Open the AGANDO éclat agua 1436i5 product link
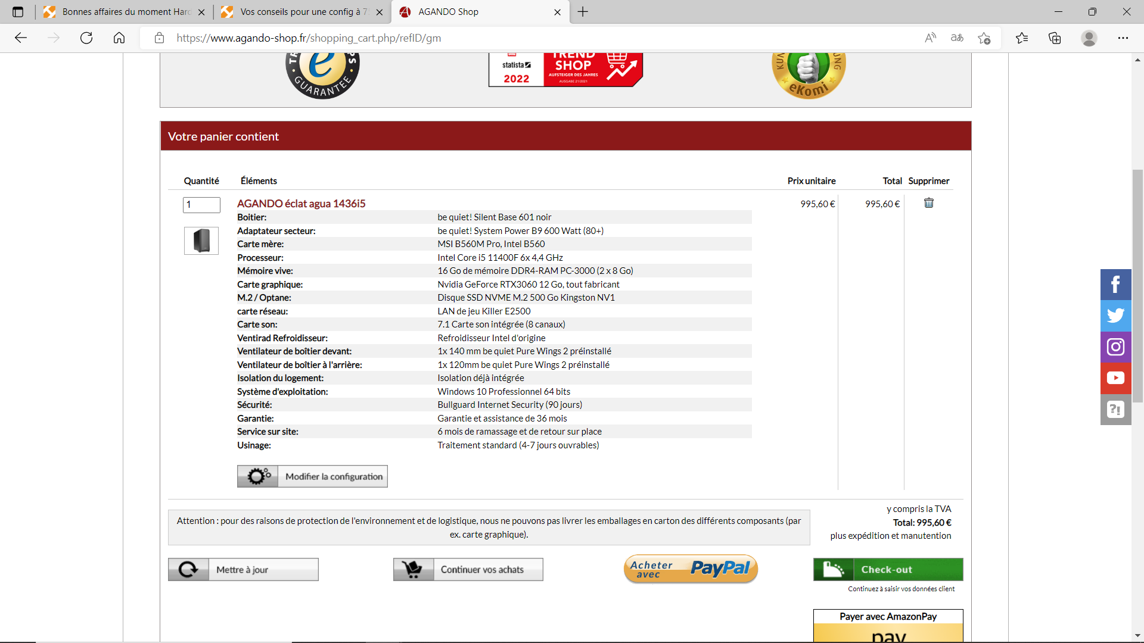Screen dimensions: 1144x643 (301, 204)
